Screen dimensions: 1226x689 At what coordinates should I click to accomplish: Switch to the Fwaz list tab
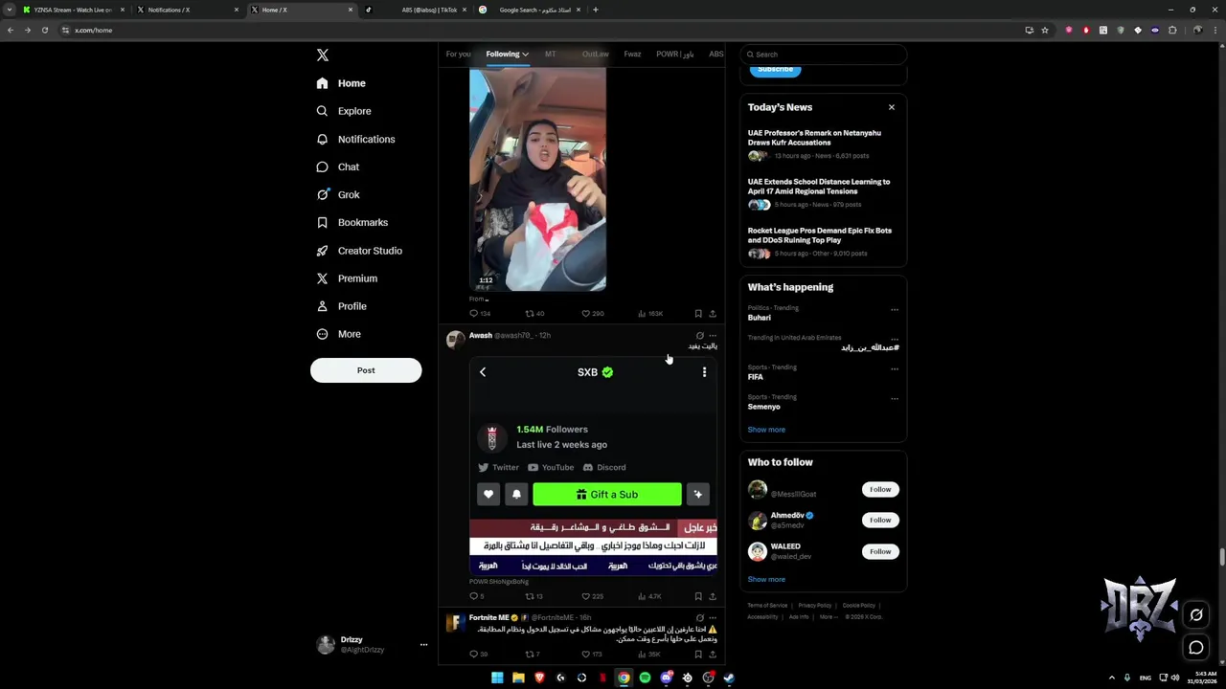tap(632, 55)
